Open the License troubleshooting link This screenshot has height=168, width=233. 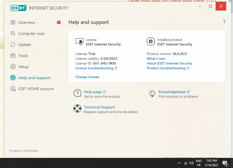(x=94, y=68)
